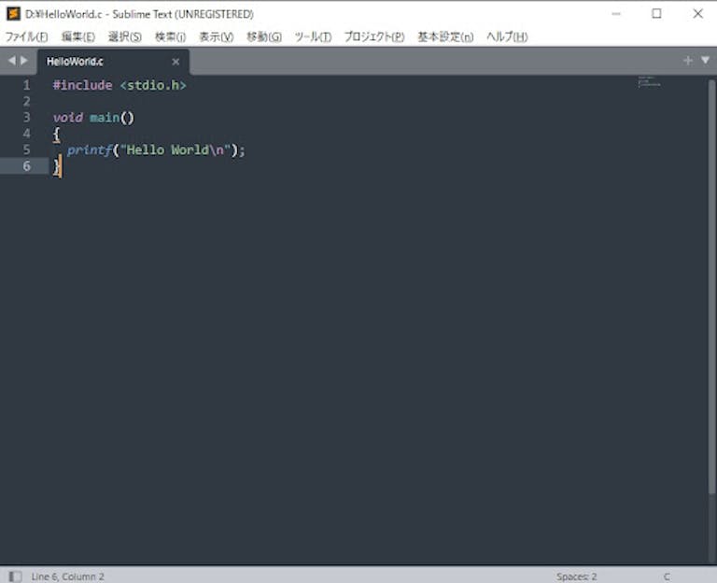Click the vertical scrollbar

[711, 286]
